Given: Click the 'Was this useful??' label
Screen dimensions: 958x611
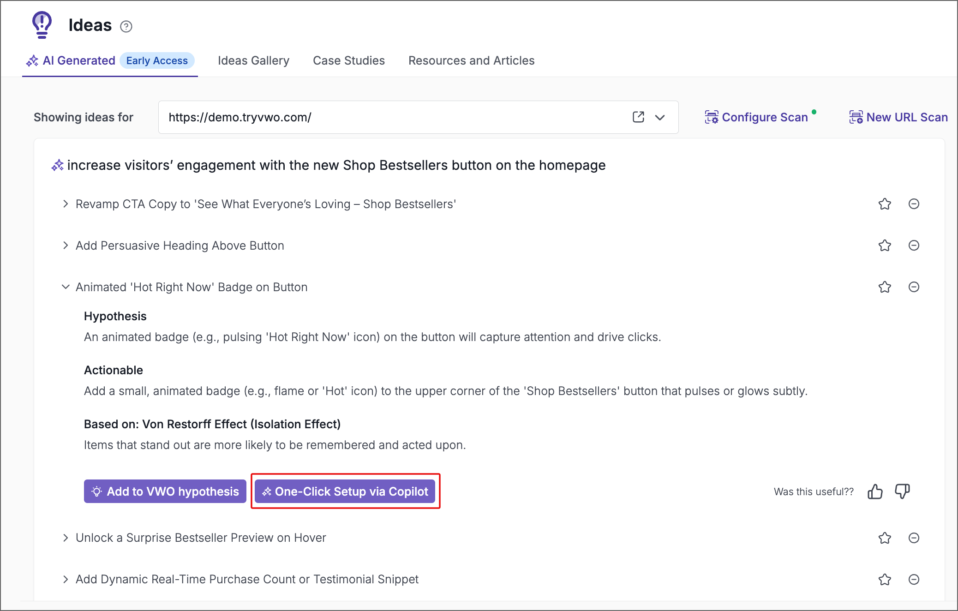Looking at the screenshot, I should 814,491.
